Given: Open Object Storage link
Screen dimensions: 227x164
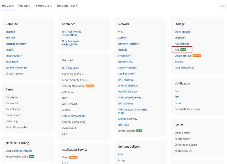Looking at the screenshot, I should click(x=183, y=56).
